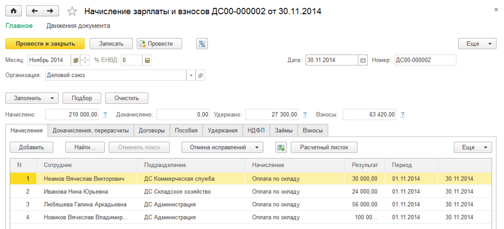Add document to favorites with star
504x229 pixels.
[72, 11]
